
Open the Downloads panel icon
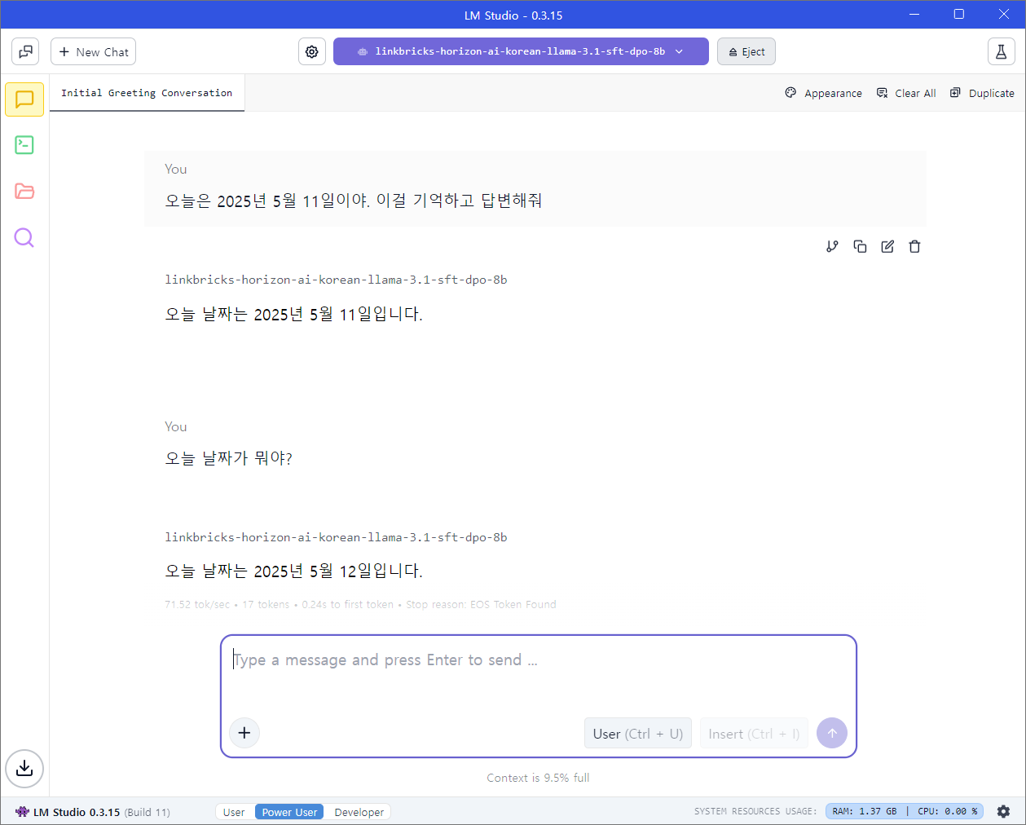coord(24,768)
